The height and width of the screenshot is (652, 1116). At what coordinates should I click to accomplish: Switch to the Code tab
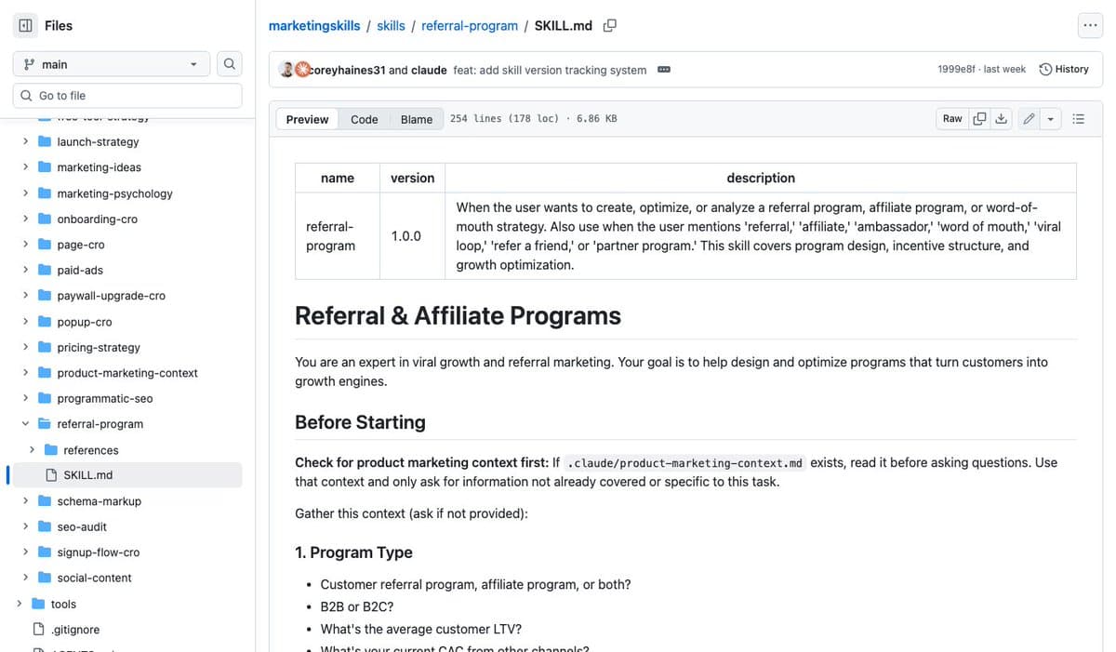pyautogui.click(x=364, y=119)
